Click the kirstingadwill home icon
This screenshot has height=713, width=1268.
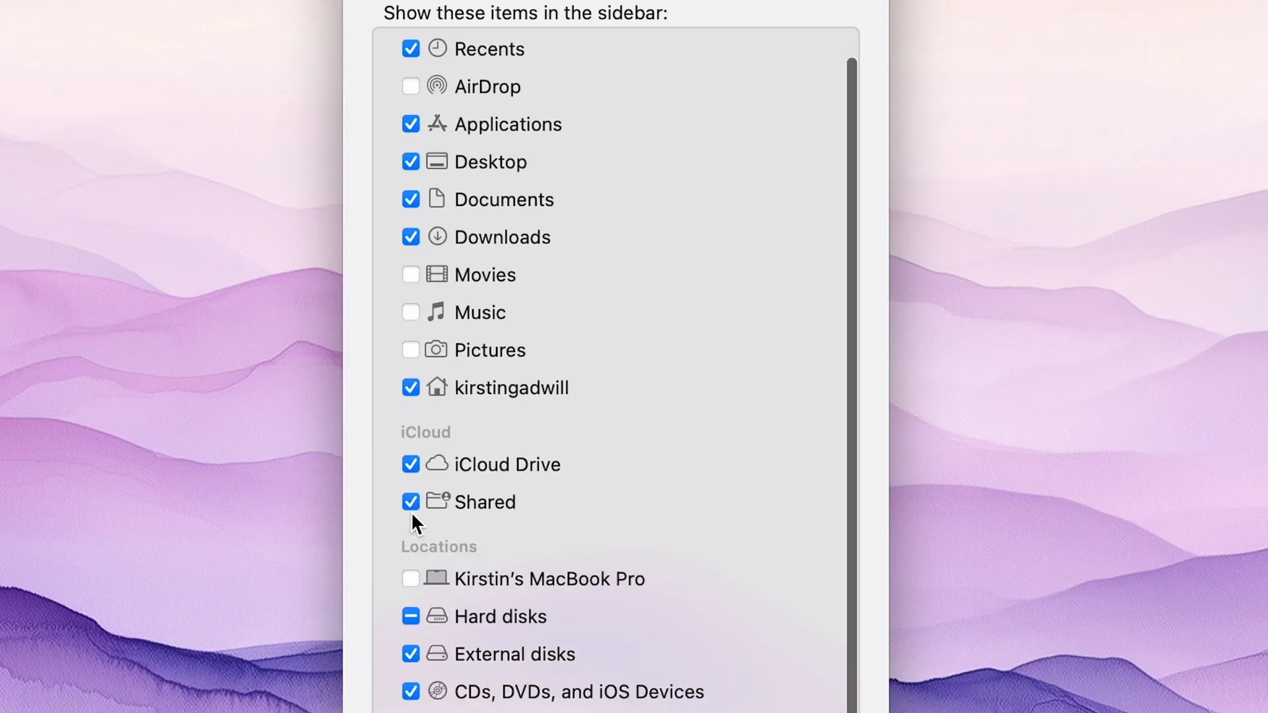click(437, 386)
